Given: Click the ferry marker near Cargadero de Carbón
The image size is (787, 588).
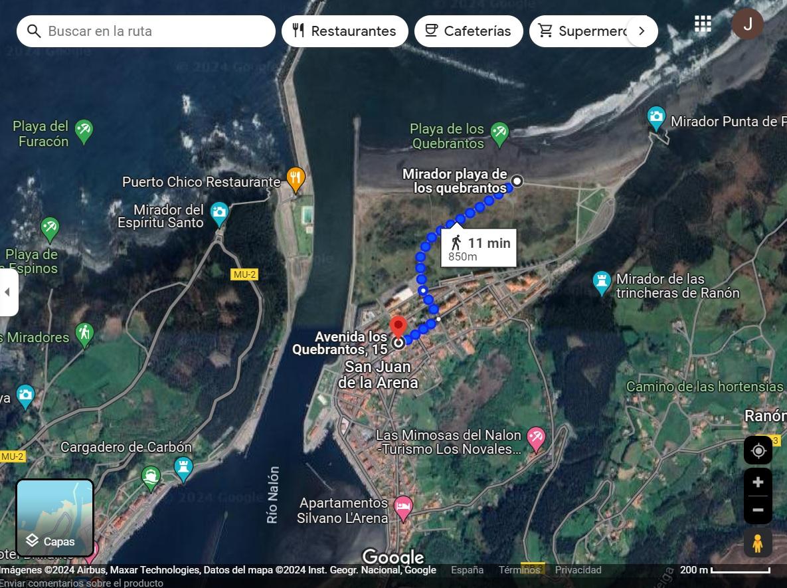Looking at the screenshot, I should click(151, 478).
